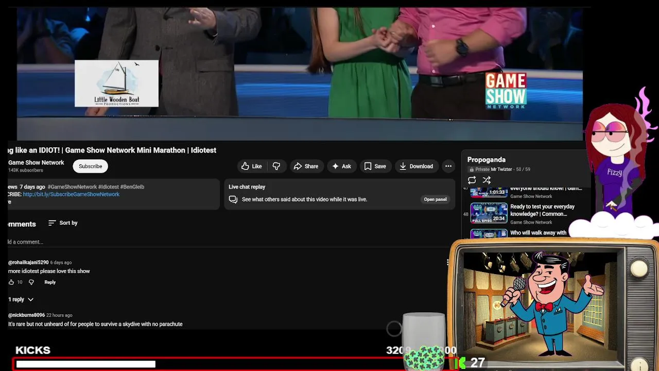The width and height of the screenshot is (659, 371).
Task: Click the '22 hours ago' comment timestamp
Action: tap(59, 315)
